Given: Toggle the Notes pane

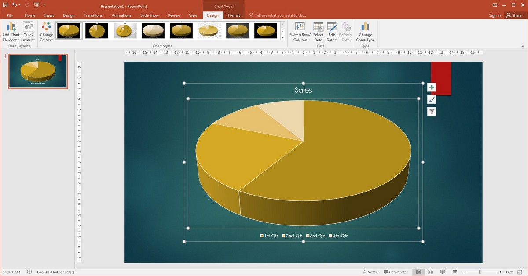Looking at the screenshot, I should 370,272.
